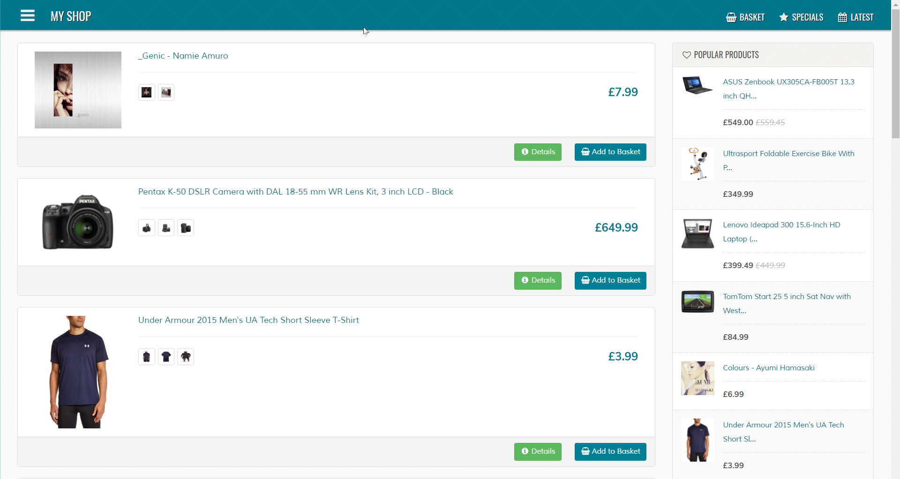Select second small thumbnail of _Genic album
Image resolution: width=900 pixels, height=479 pixels.
coord(166,92)
